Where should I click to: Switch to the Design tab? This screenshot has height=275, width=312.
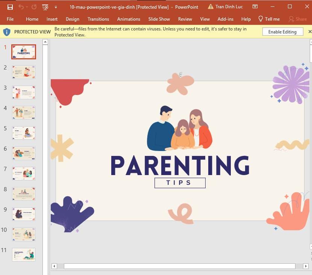72,19
